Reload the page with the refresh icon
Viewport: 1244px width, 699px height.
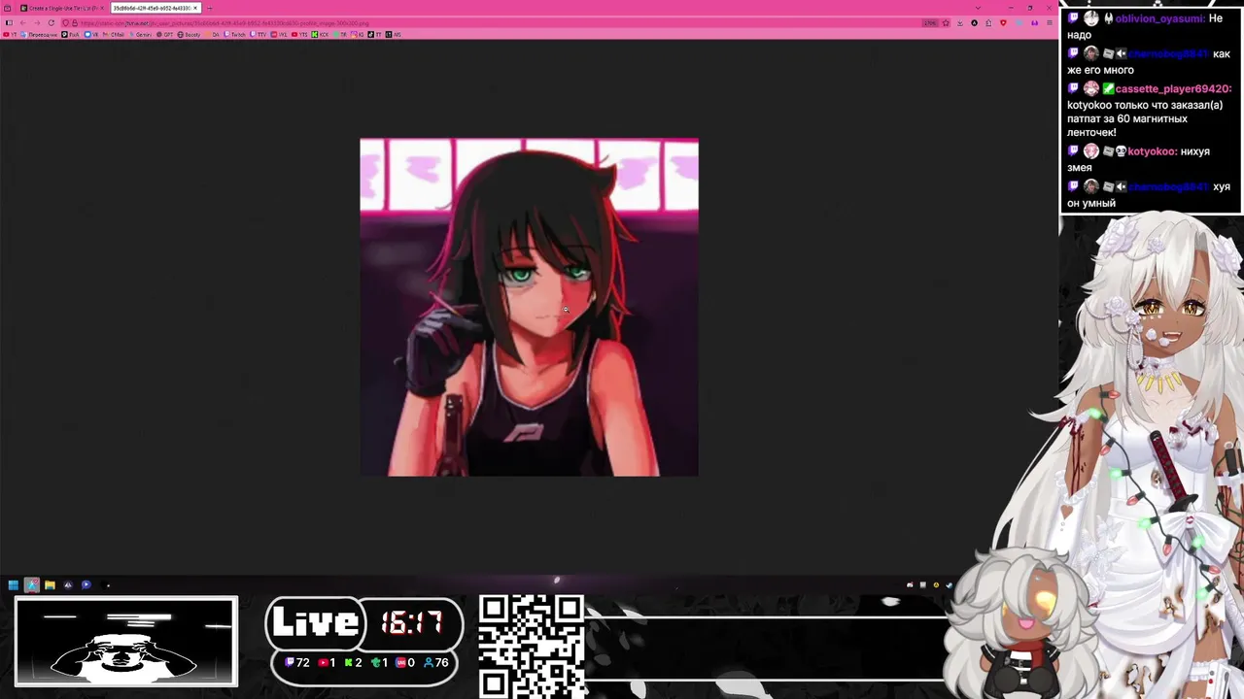(52, 23)
